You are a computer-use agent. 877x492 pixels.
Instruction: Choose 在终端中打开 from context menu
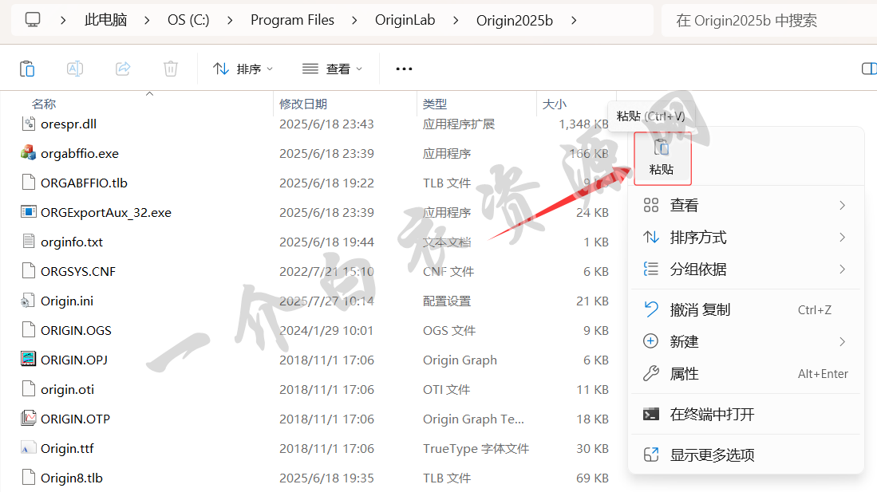tap(745, 415)
